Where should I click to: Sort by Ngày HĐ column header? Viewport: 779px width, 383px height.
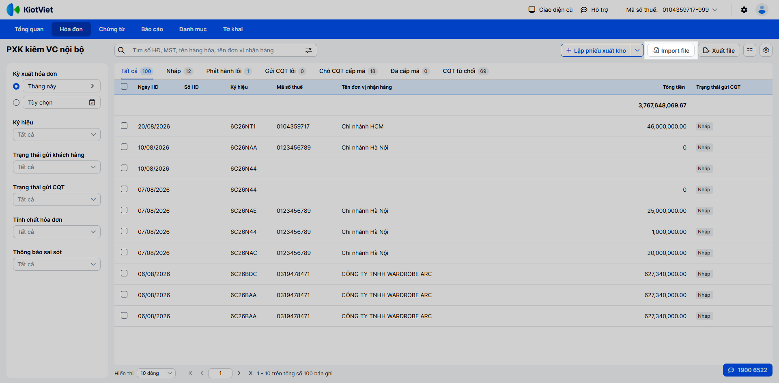point(148,87)
